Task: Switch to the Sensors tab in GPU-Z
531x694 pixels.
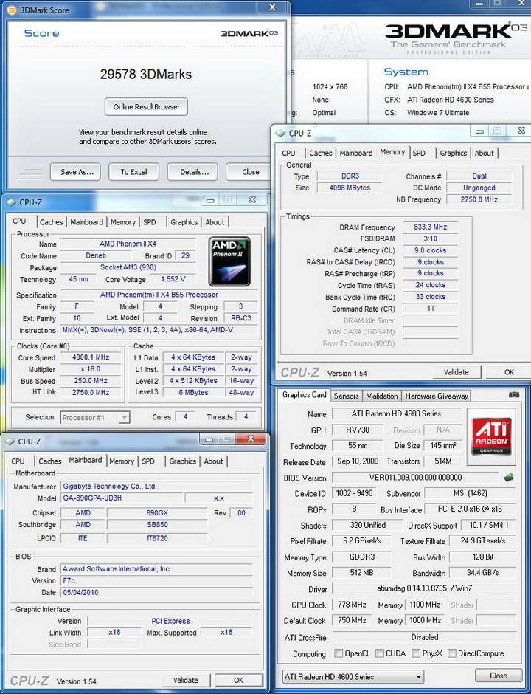Action: [x=346, y=396]
